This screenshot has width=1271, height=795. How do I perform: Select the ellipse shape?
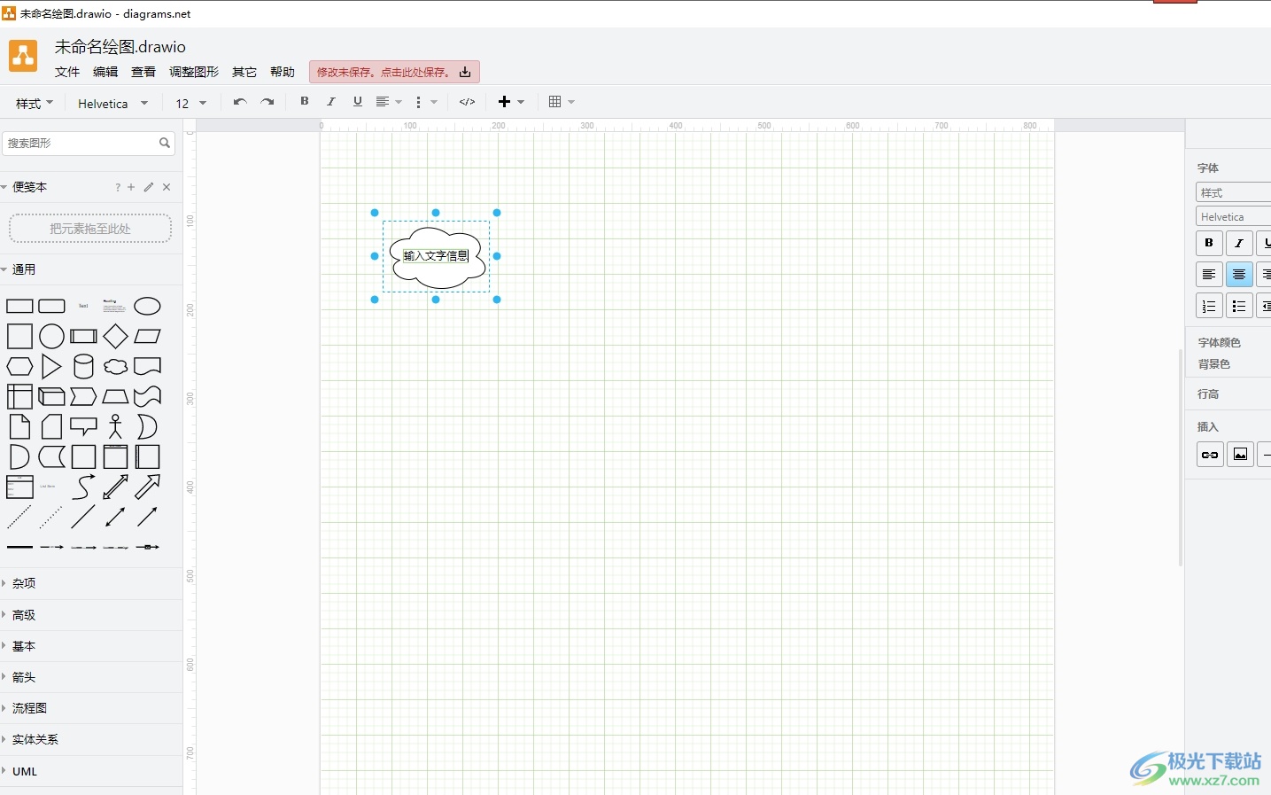pyautogui.click(x=147, y=307)
